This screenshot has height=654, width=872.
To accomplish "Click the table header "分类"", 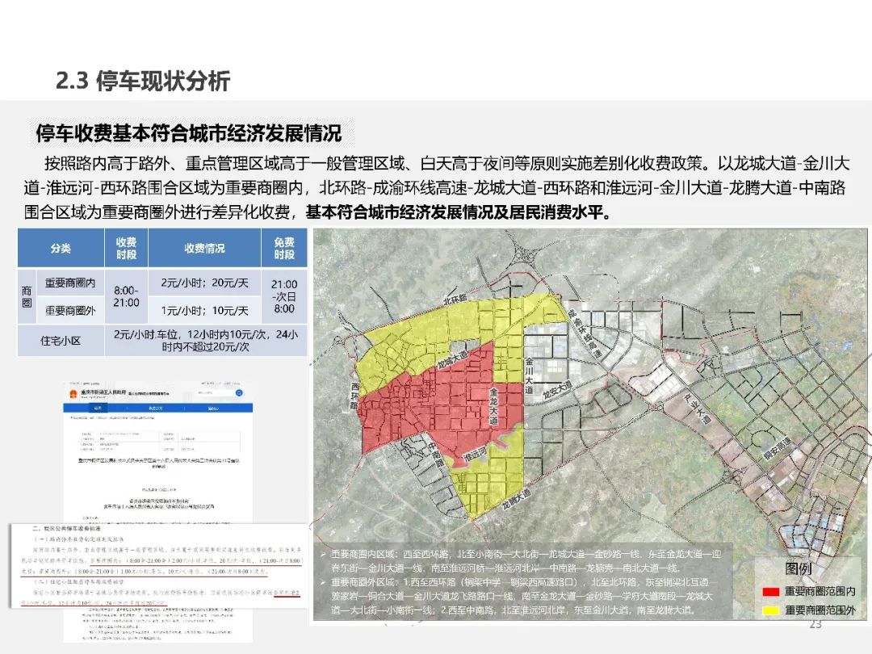I will [x=61, y=248].
